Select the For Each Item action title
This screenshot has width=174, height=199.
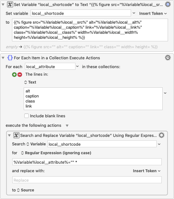click(x=57, y=58)
